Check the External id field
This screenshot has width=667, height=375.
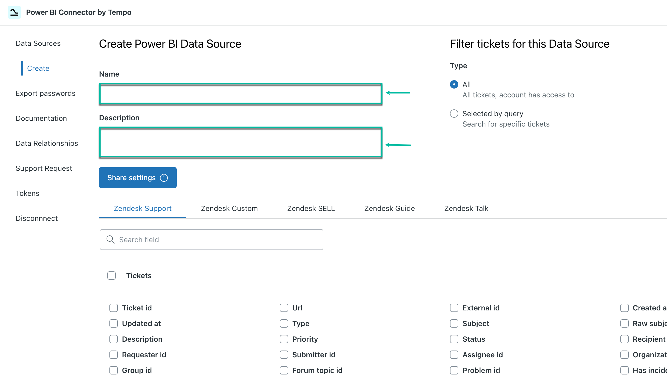(x=454, y=308)
